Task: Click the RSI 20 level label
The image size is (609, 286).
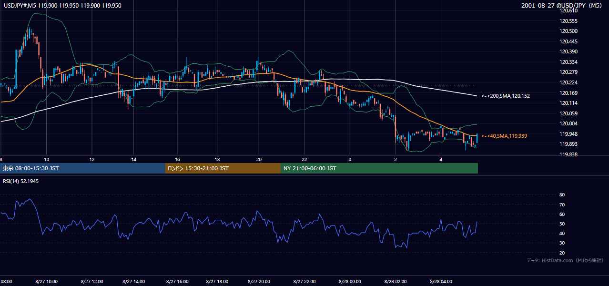Action: coord(562,253)
